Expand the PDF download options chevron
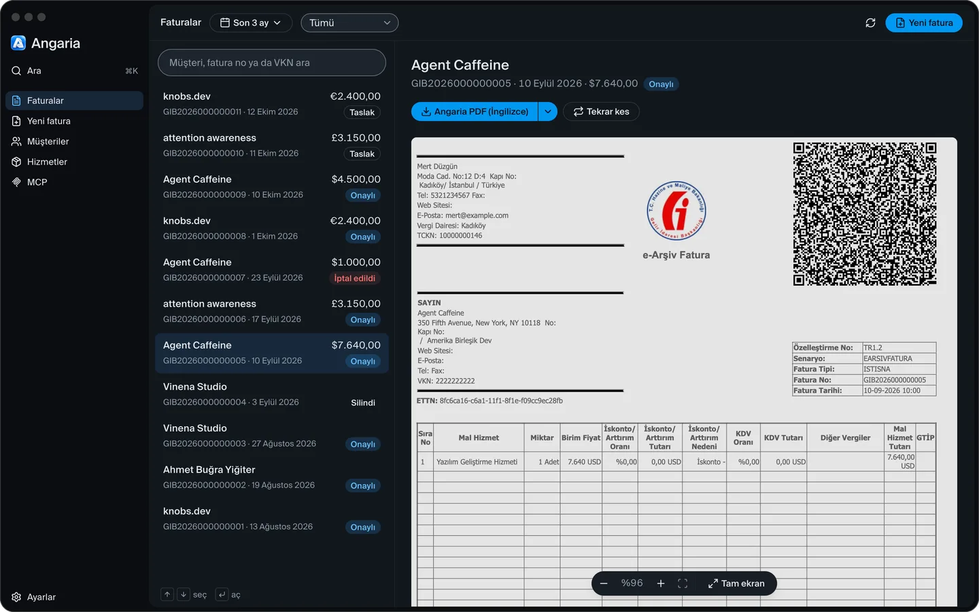 (548, 112)
